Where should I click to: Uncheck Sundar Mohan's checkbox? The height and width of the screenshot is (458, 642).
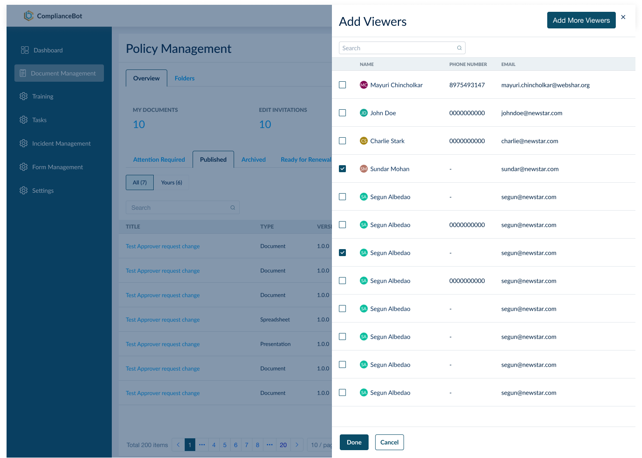pos(342,169)
